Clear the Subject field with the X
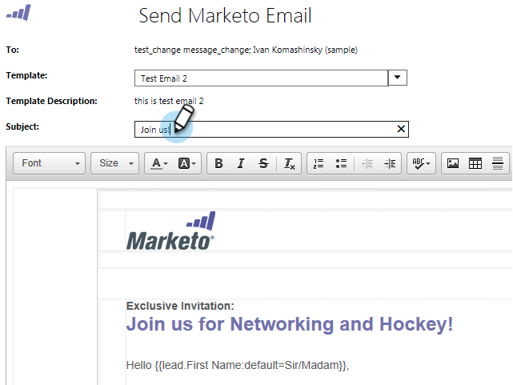 [x=401, y=129]
